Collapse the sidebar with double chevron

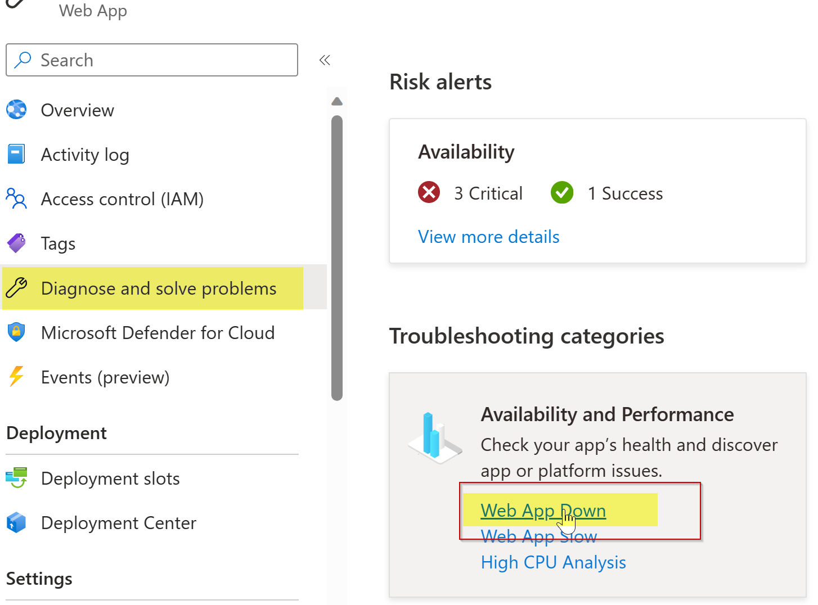[325, 60]
